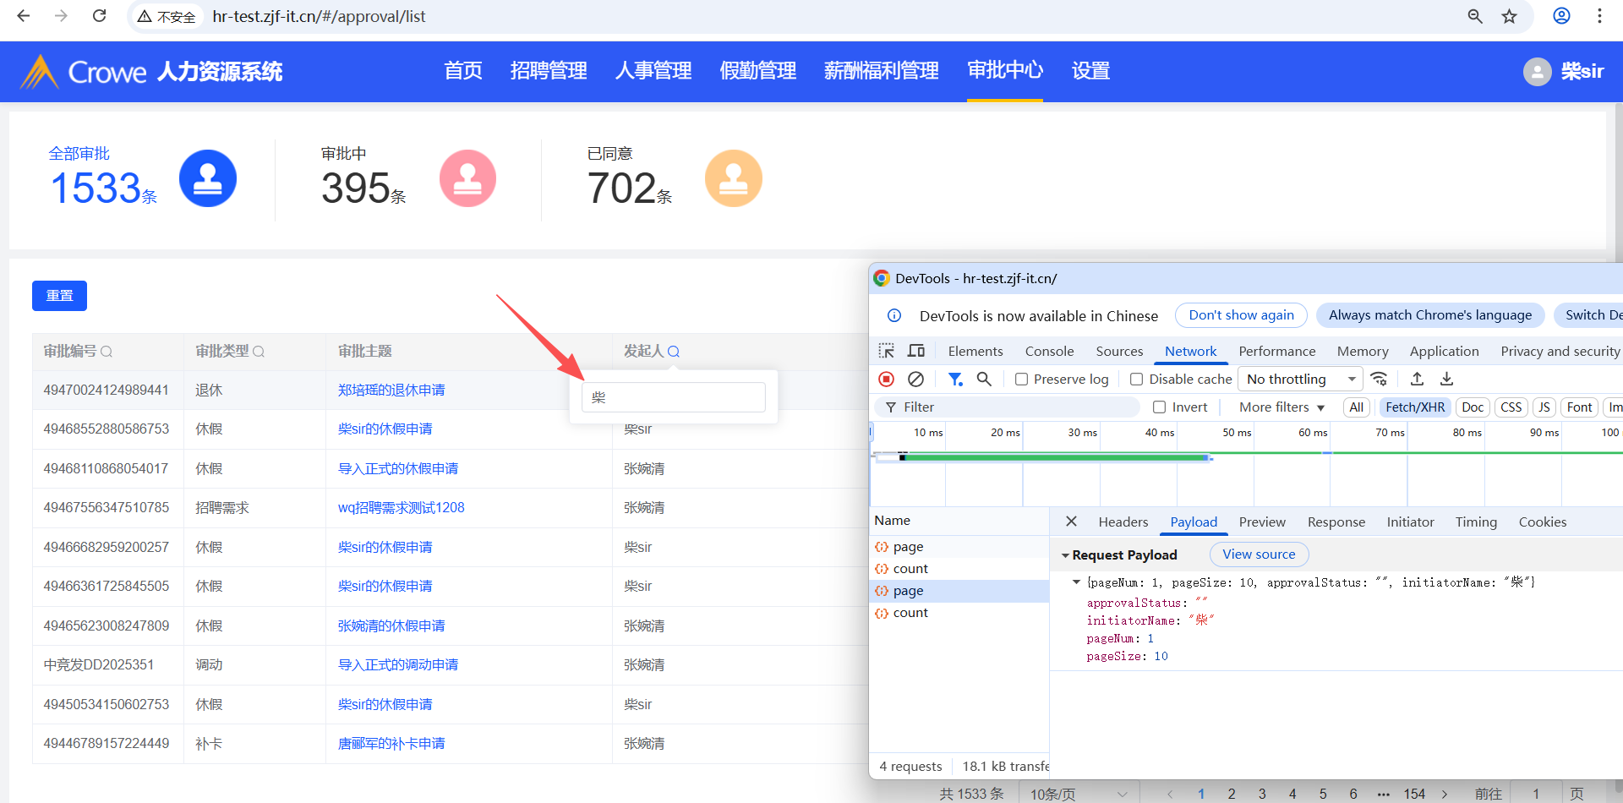The image size is (1623, 803).
Task: Click the 重置 button
Action: [x=59, y=296]
